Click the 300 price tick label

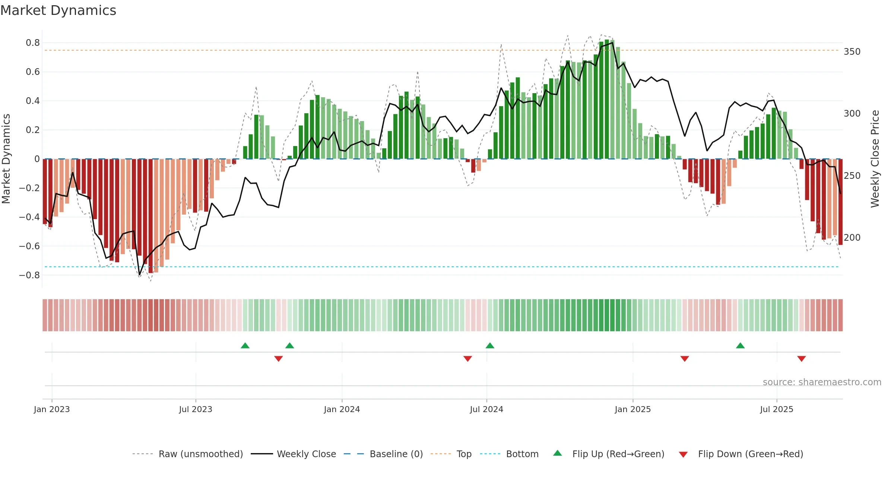pos(852,113)
